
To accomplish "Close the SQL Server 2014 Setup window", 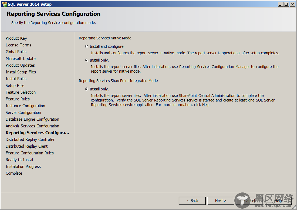I will pos(292,4).
